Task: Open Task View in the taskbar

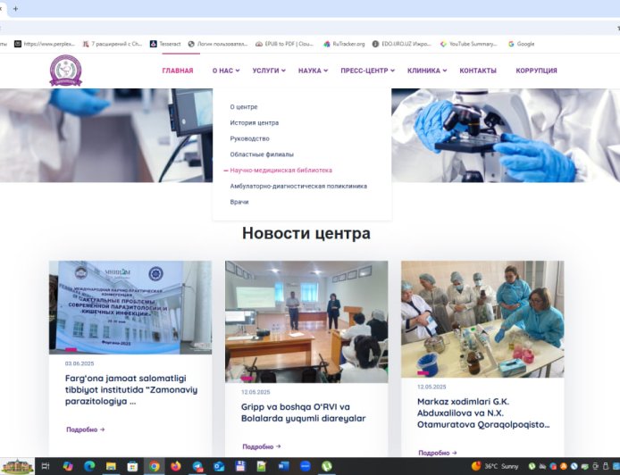Action: click(x=46, y=466)
